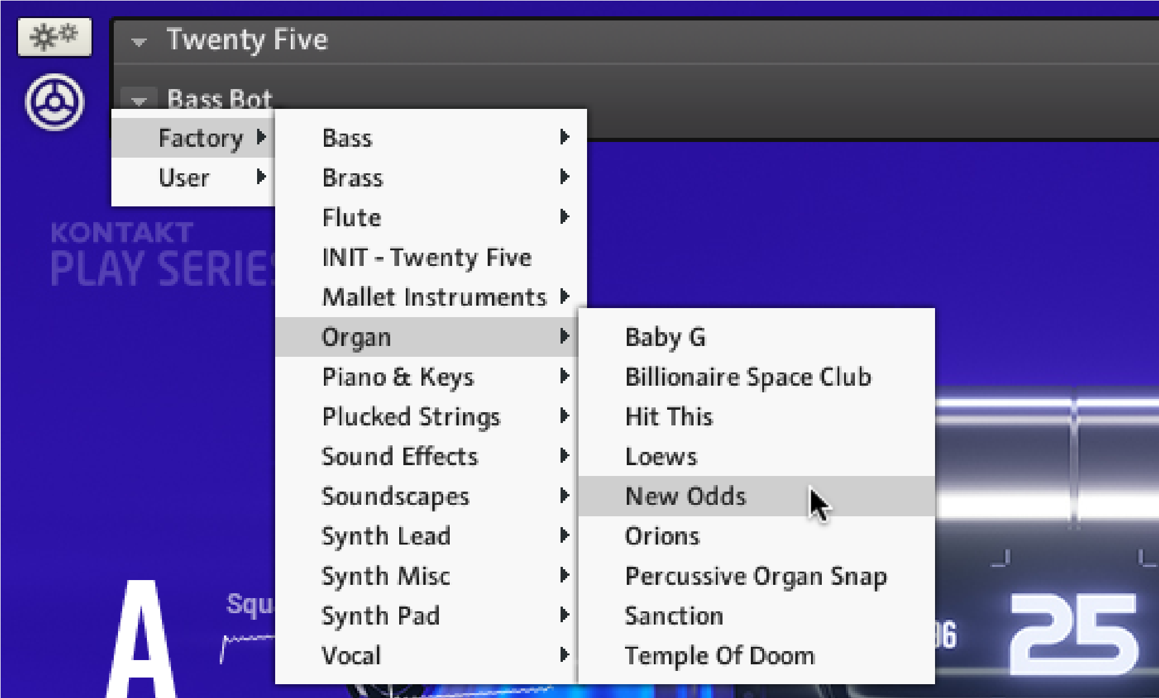Open the Twenty Five instrument dropdown arrow
This screenshot has height=698, width=1159.
pos(139,42)
